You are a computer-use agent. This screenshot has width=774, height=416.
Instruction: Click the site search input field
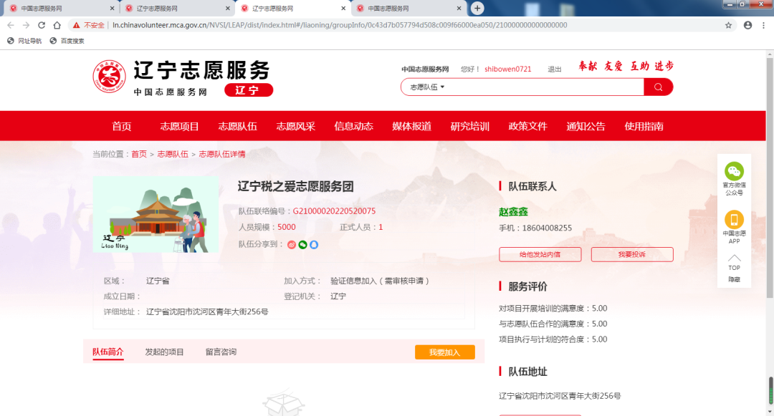(x=543, y=87)
